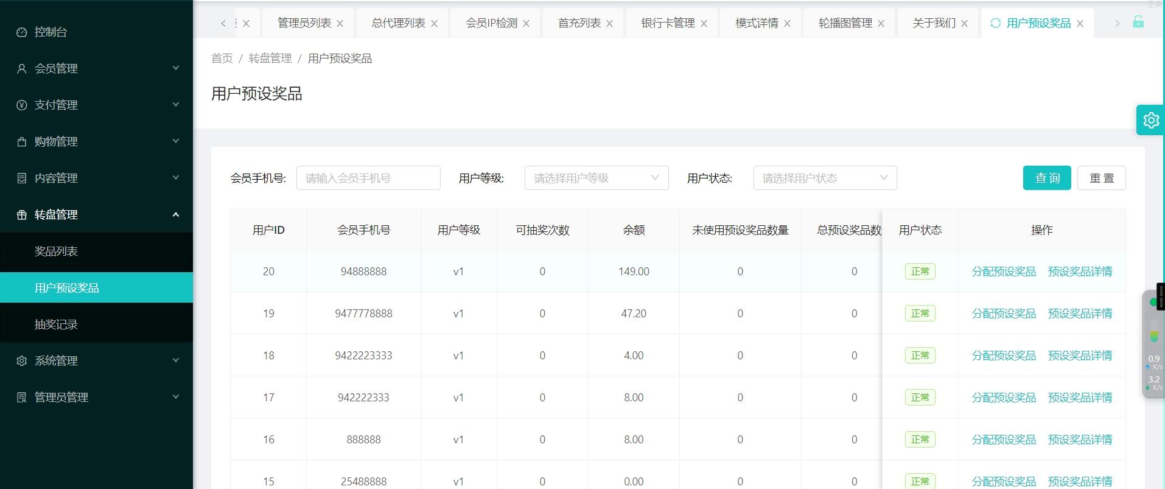This screenshot has width=1165, height=489.
Task: Expand the 会员管理 sidebar menu
Action: coord(96,68)
